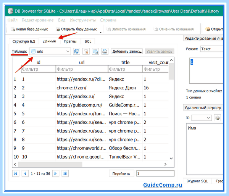
Task: Click the print table icon
Action: pos(105,51)
